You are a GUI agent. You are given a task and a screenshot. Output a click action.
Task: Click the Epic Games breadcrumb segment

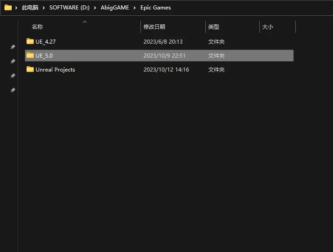coord(155,8)
